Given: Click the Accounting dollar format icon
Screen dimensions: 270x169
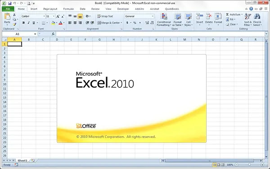Looking at the screenshot, I should (127, 23).
